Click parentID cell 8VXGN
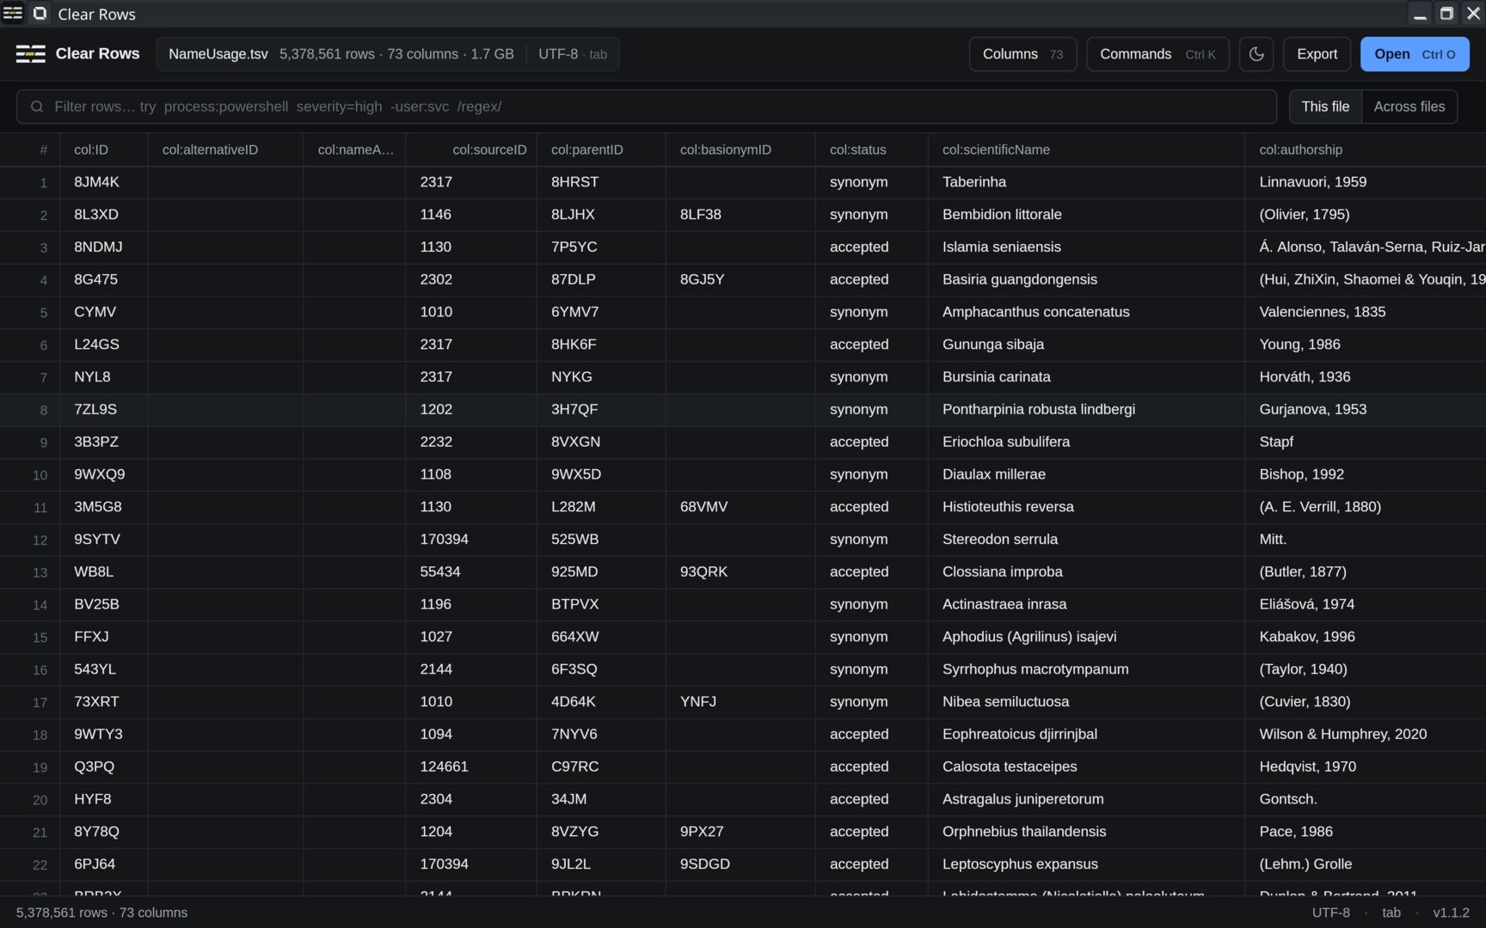The height and width of the screenshot is (928, 1486). [601, 442]
